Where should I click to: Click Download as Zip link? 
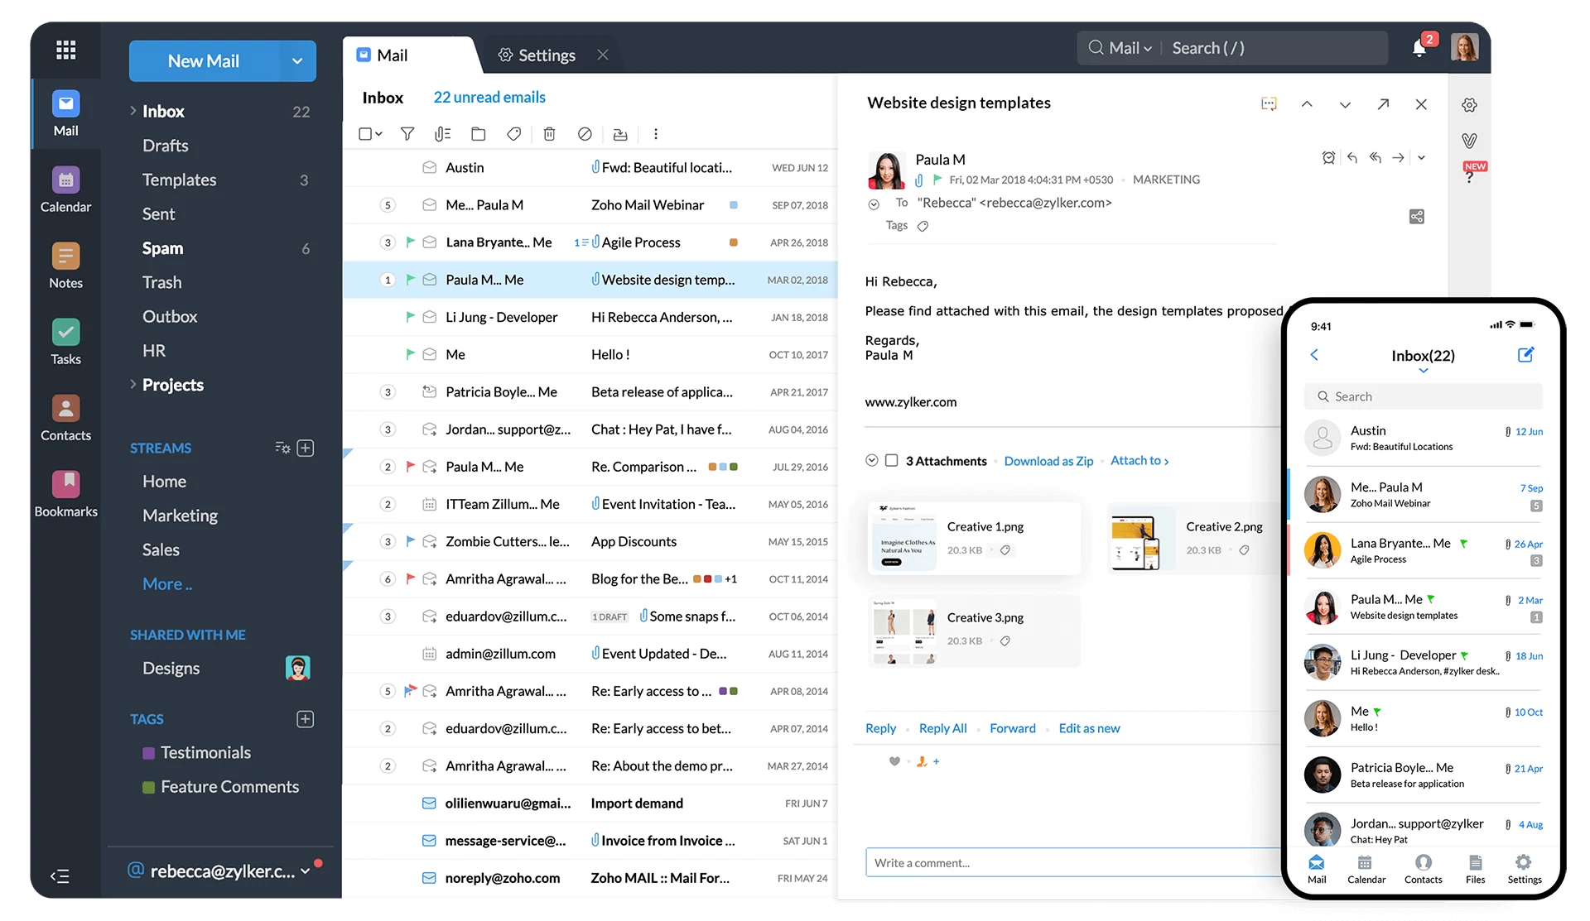pos(1046,459)
